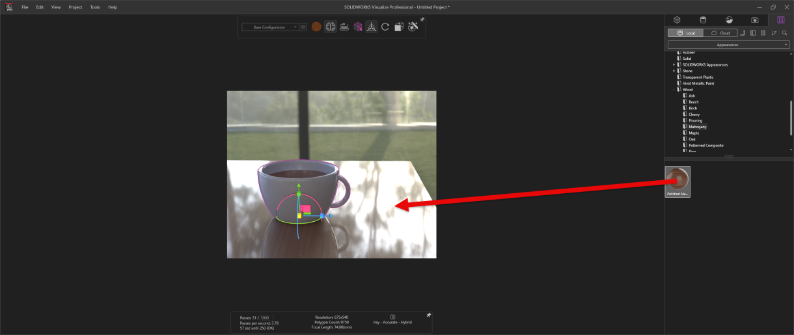Open the Base Configuration dropdown
The height and width of the screenshot is (335, 794).
270,27
